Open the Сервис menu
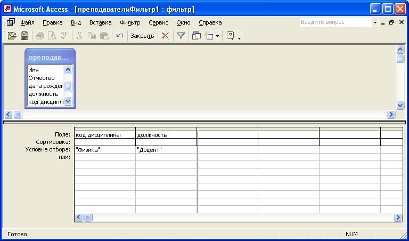 point(158,22)
